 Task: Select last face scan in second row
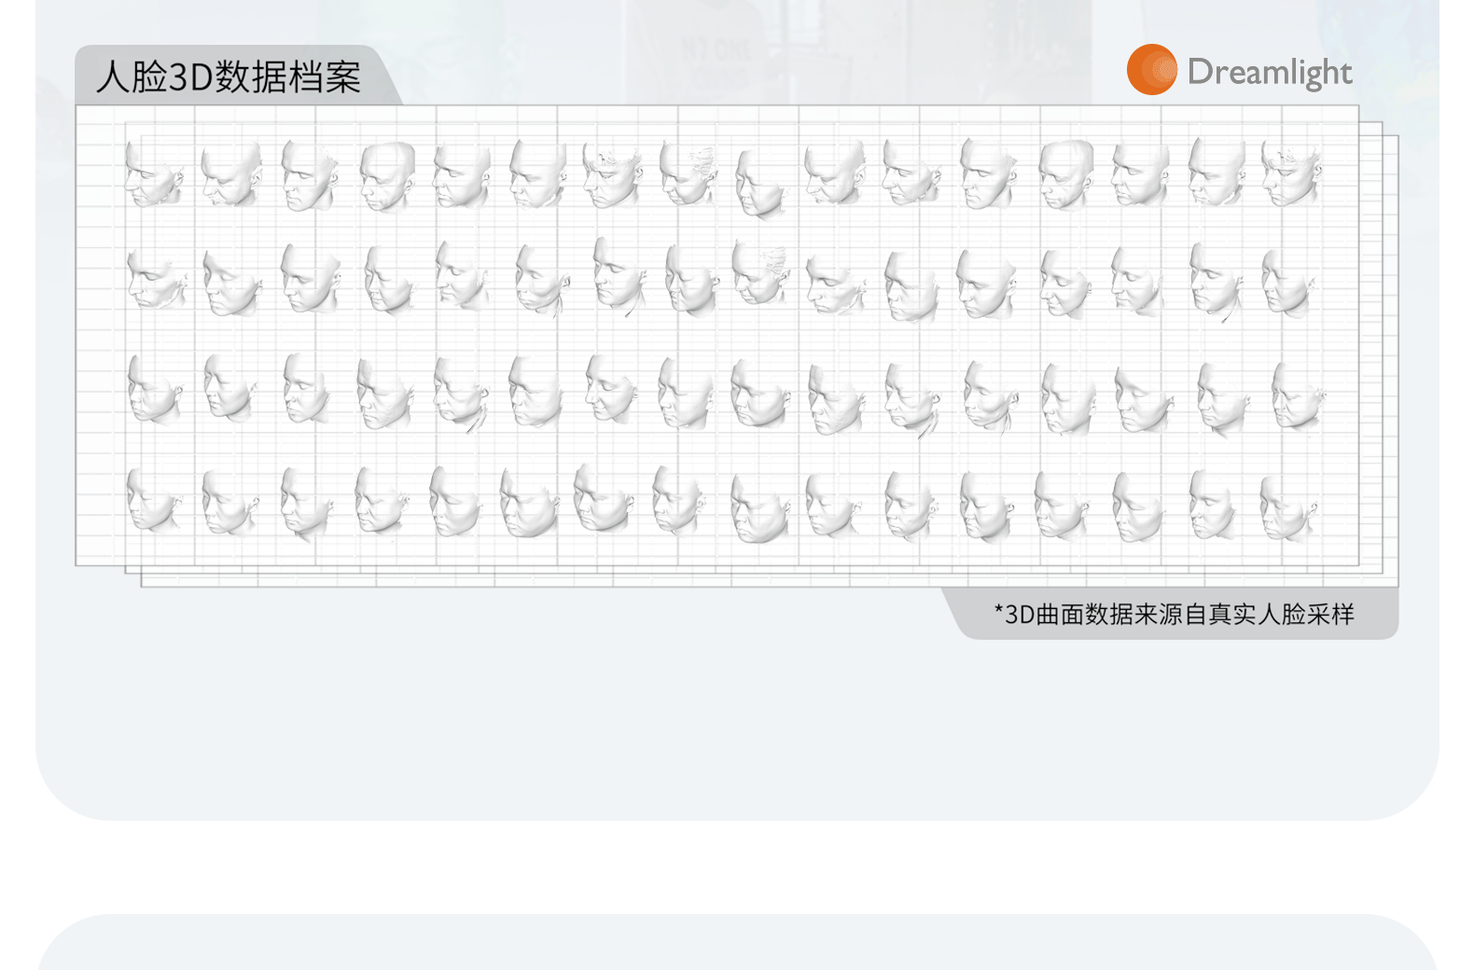1289,283
